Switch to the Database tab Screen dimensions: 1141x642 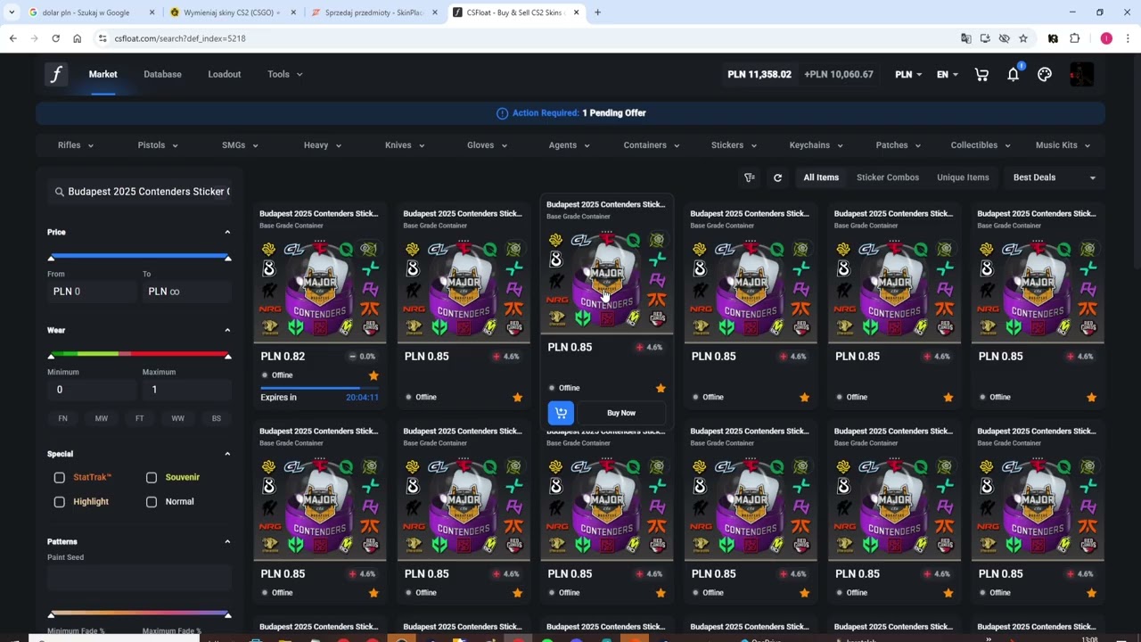pos(162,74)
